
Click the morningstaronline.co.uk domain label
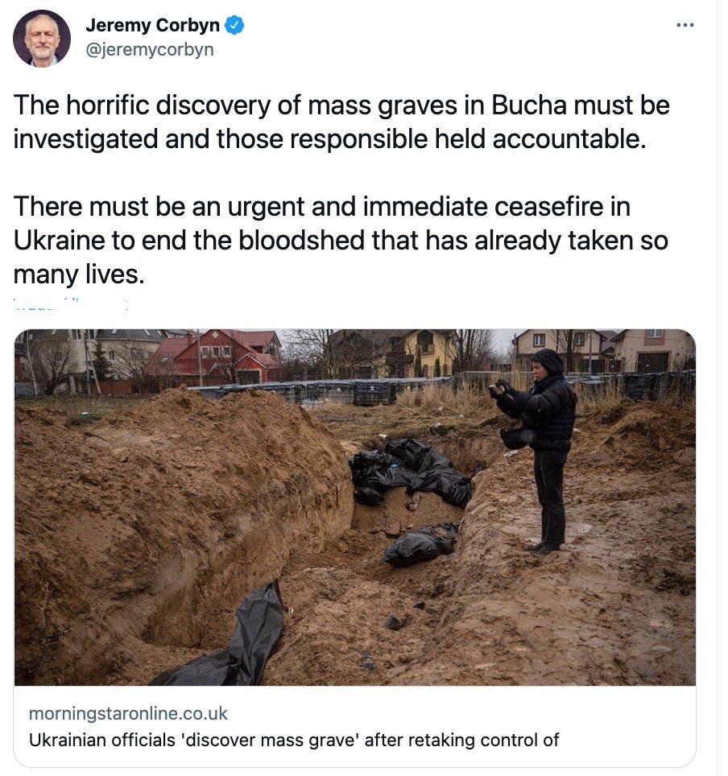click(128, 713)
